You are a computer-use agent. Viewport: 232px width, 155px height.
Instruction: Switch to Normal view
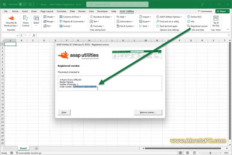(180, 153)
